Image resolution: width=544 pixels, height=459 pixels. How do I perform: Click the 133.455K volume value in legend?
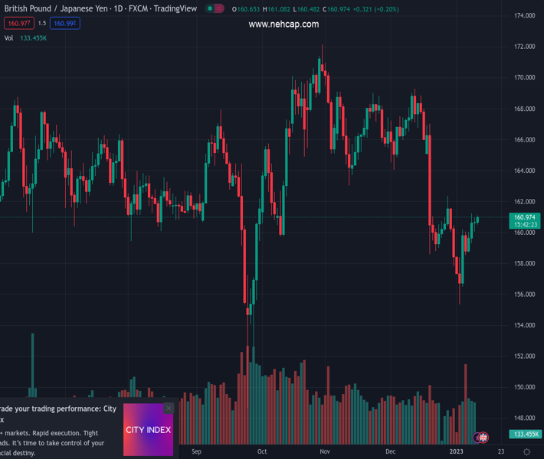[x=33, y=38]
